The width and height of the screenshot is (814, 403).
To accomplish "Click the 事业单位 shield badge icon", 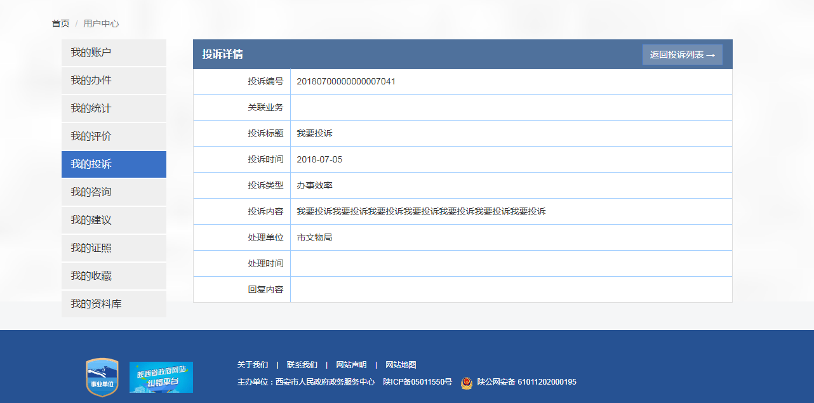I will pos(102,378).
